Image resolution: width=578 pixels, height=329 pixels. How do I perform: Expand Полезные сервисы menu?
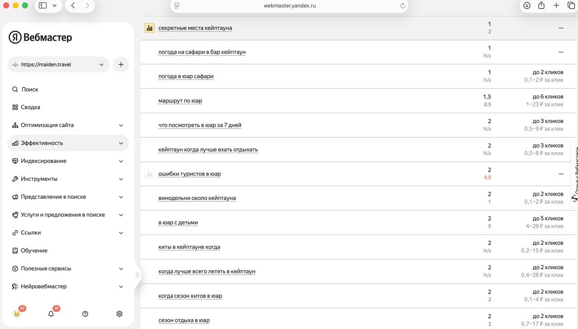point(68,268)
